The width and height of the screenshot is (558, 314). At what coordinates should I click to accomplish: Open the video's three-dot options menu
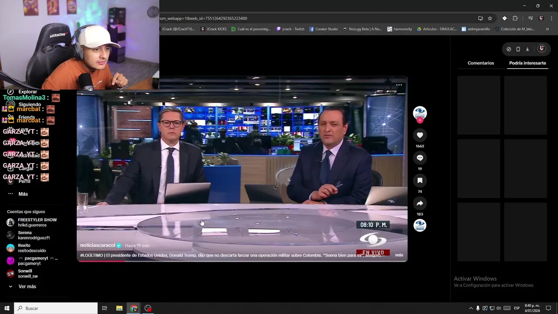click(x=399, y=85)
